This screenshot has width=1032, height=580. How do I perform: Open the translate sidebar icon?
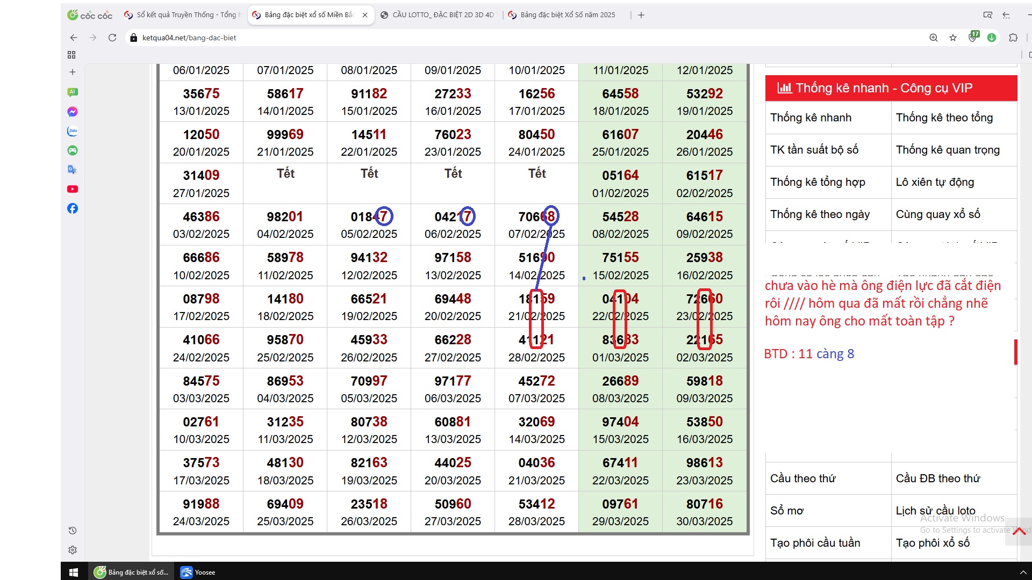point(73,170)
